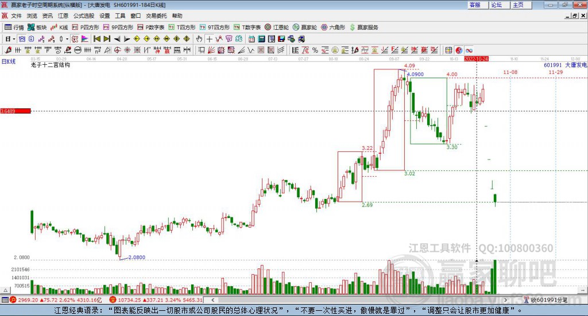Viewport: 588px width, 316px height.
Task: Open the P数字表 tool
Action: (x=151, y=28)
